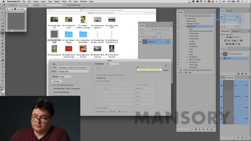The height and width of the screenshot is (141, 251).
Task: Open the Destination dropdown showing None
Action: click(112, 64)
